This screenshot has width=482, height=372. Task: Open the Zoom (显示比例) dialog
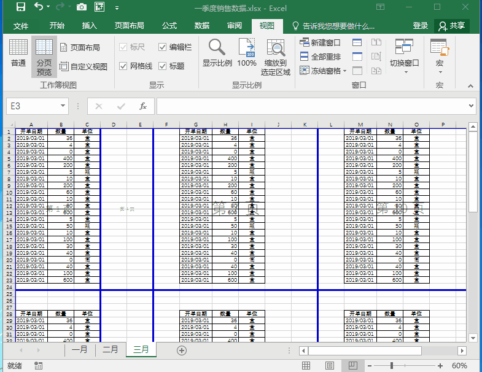click(x=217, y=54)
